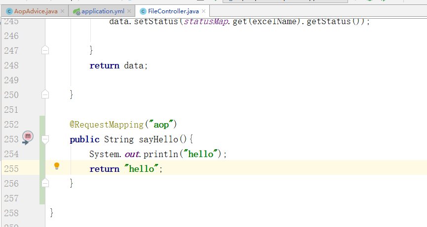This screenshot has width=427, height=227.
Task: Close the AopAdvice.java tab
Action: [62, 11]
